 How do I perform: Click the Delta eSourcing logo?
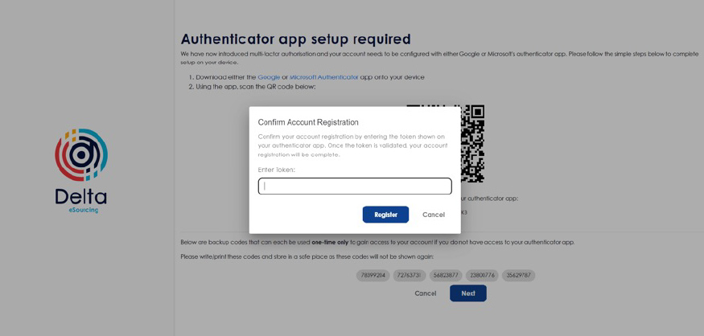pos(81,170)
